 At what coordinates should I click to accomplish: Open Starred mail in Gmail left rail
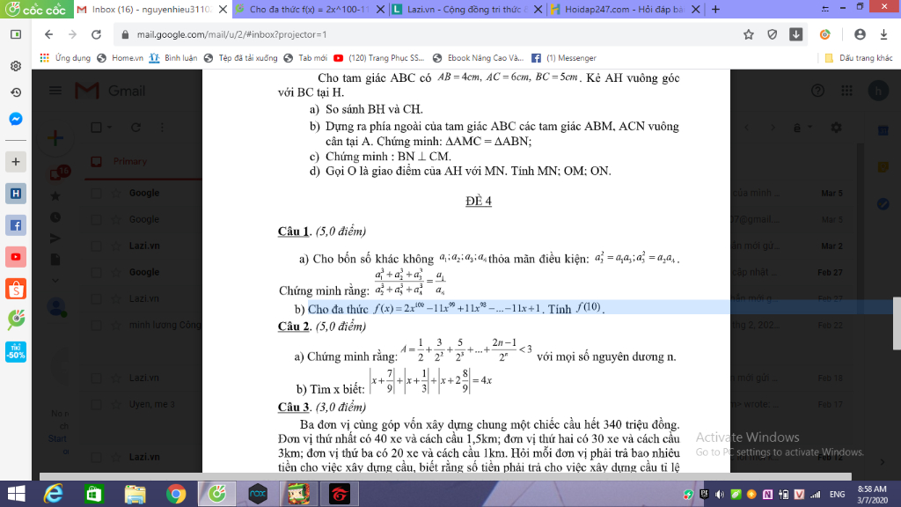click(x=55, y=196)
